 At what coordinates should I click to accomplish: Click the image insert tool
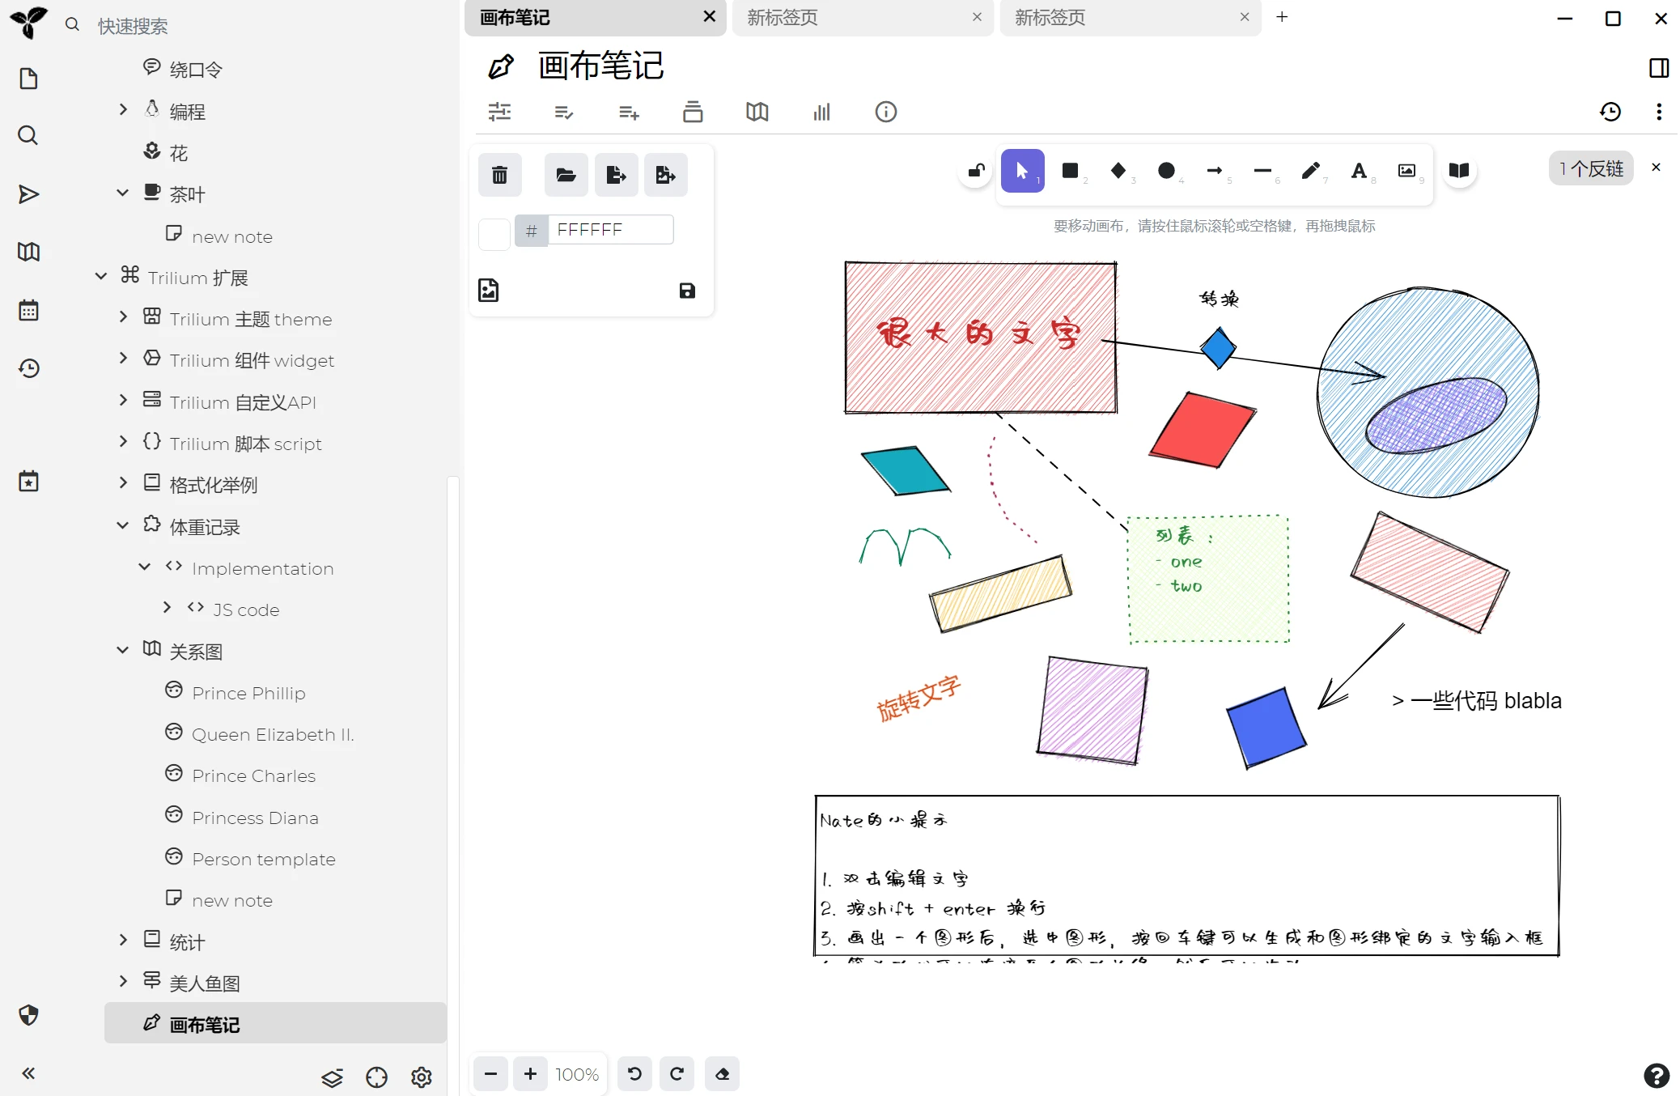pos(1406,170)
